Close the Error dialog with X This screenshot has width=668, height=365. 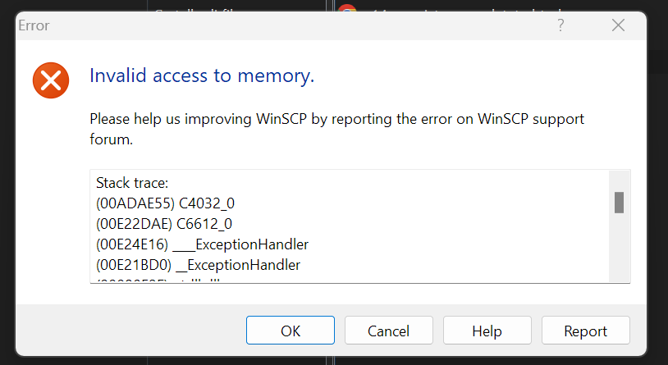pos(618,25)
